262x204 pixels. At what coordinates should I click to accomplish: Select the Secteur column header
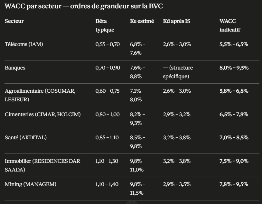pyautogui.click(x=14, y=21)
